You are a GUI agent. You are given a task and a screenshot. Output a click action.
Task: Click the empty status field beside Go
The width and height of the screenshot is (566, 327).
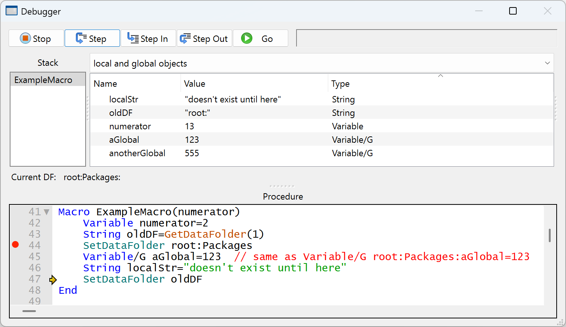(x=426, y=38)
